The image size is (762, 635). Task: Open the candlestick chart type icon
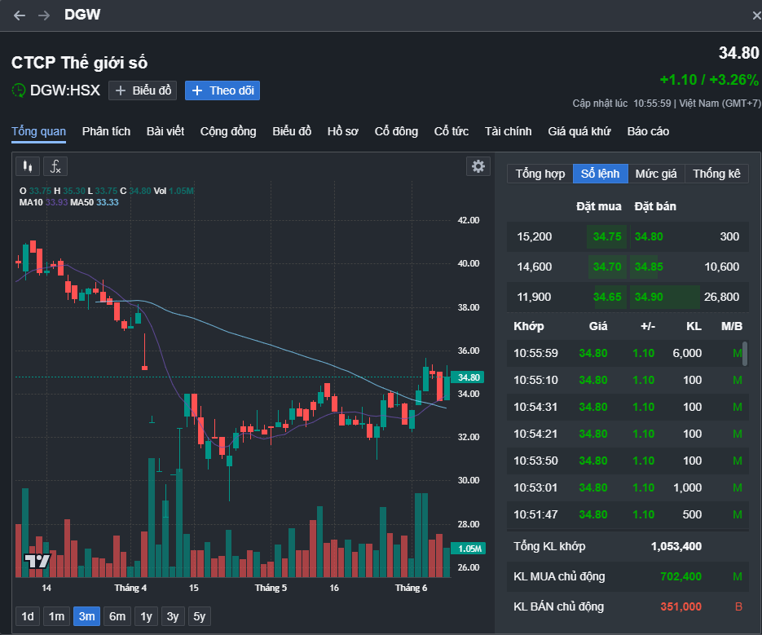click(28, 167)
